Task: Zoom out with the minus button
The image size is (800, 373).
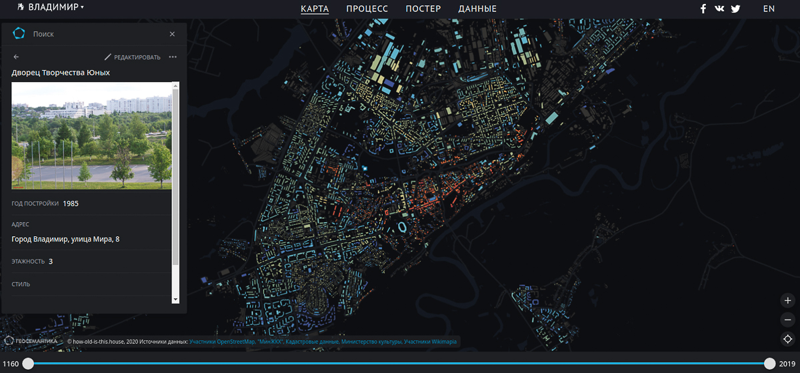Action: coord(787,320)
